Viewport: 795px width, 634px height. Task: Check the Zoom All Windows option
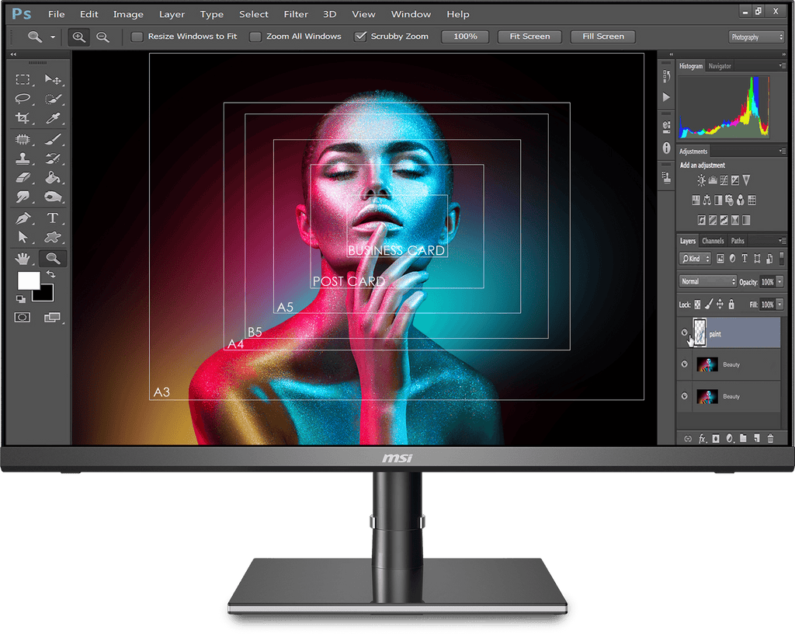[255, 37]
